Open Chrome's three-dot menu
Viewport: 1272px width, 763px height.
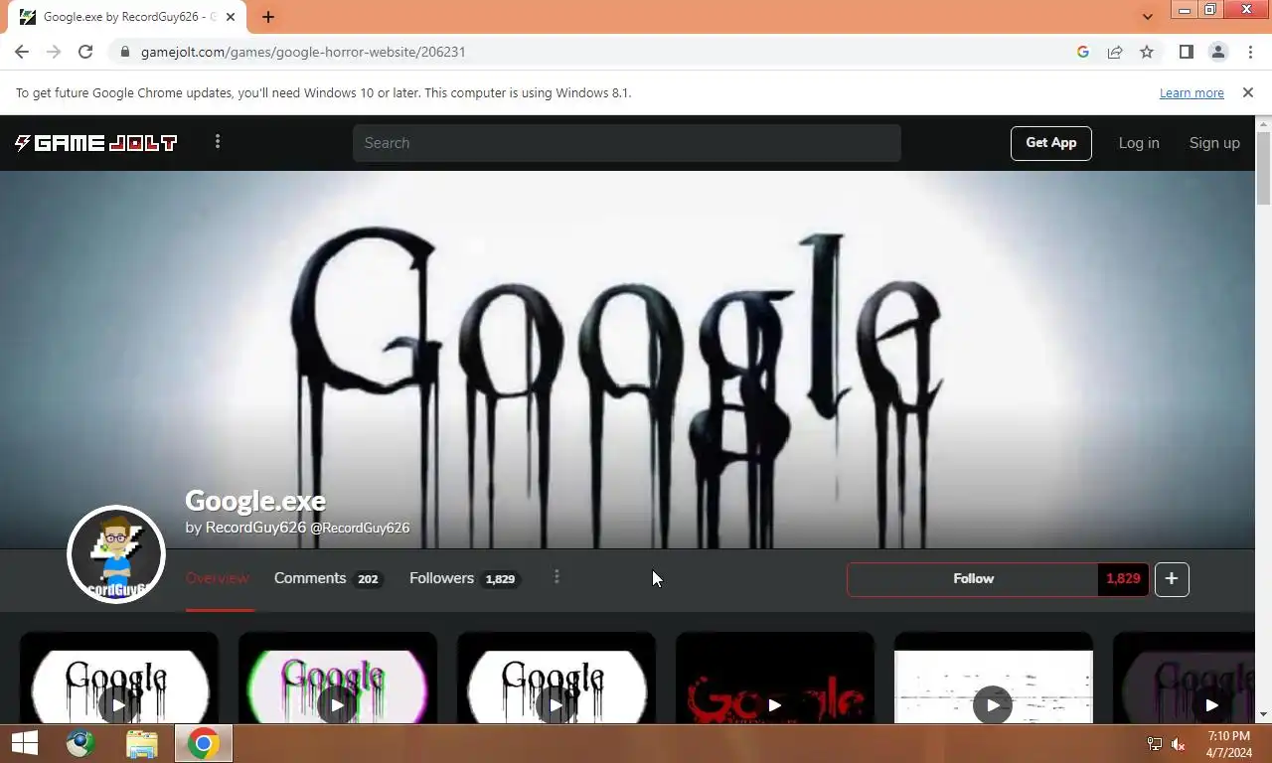pyautogui.click(x=1250, y=52)
